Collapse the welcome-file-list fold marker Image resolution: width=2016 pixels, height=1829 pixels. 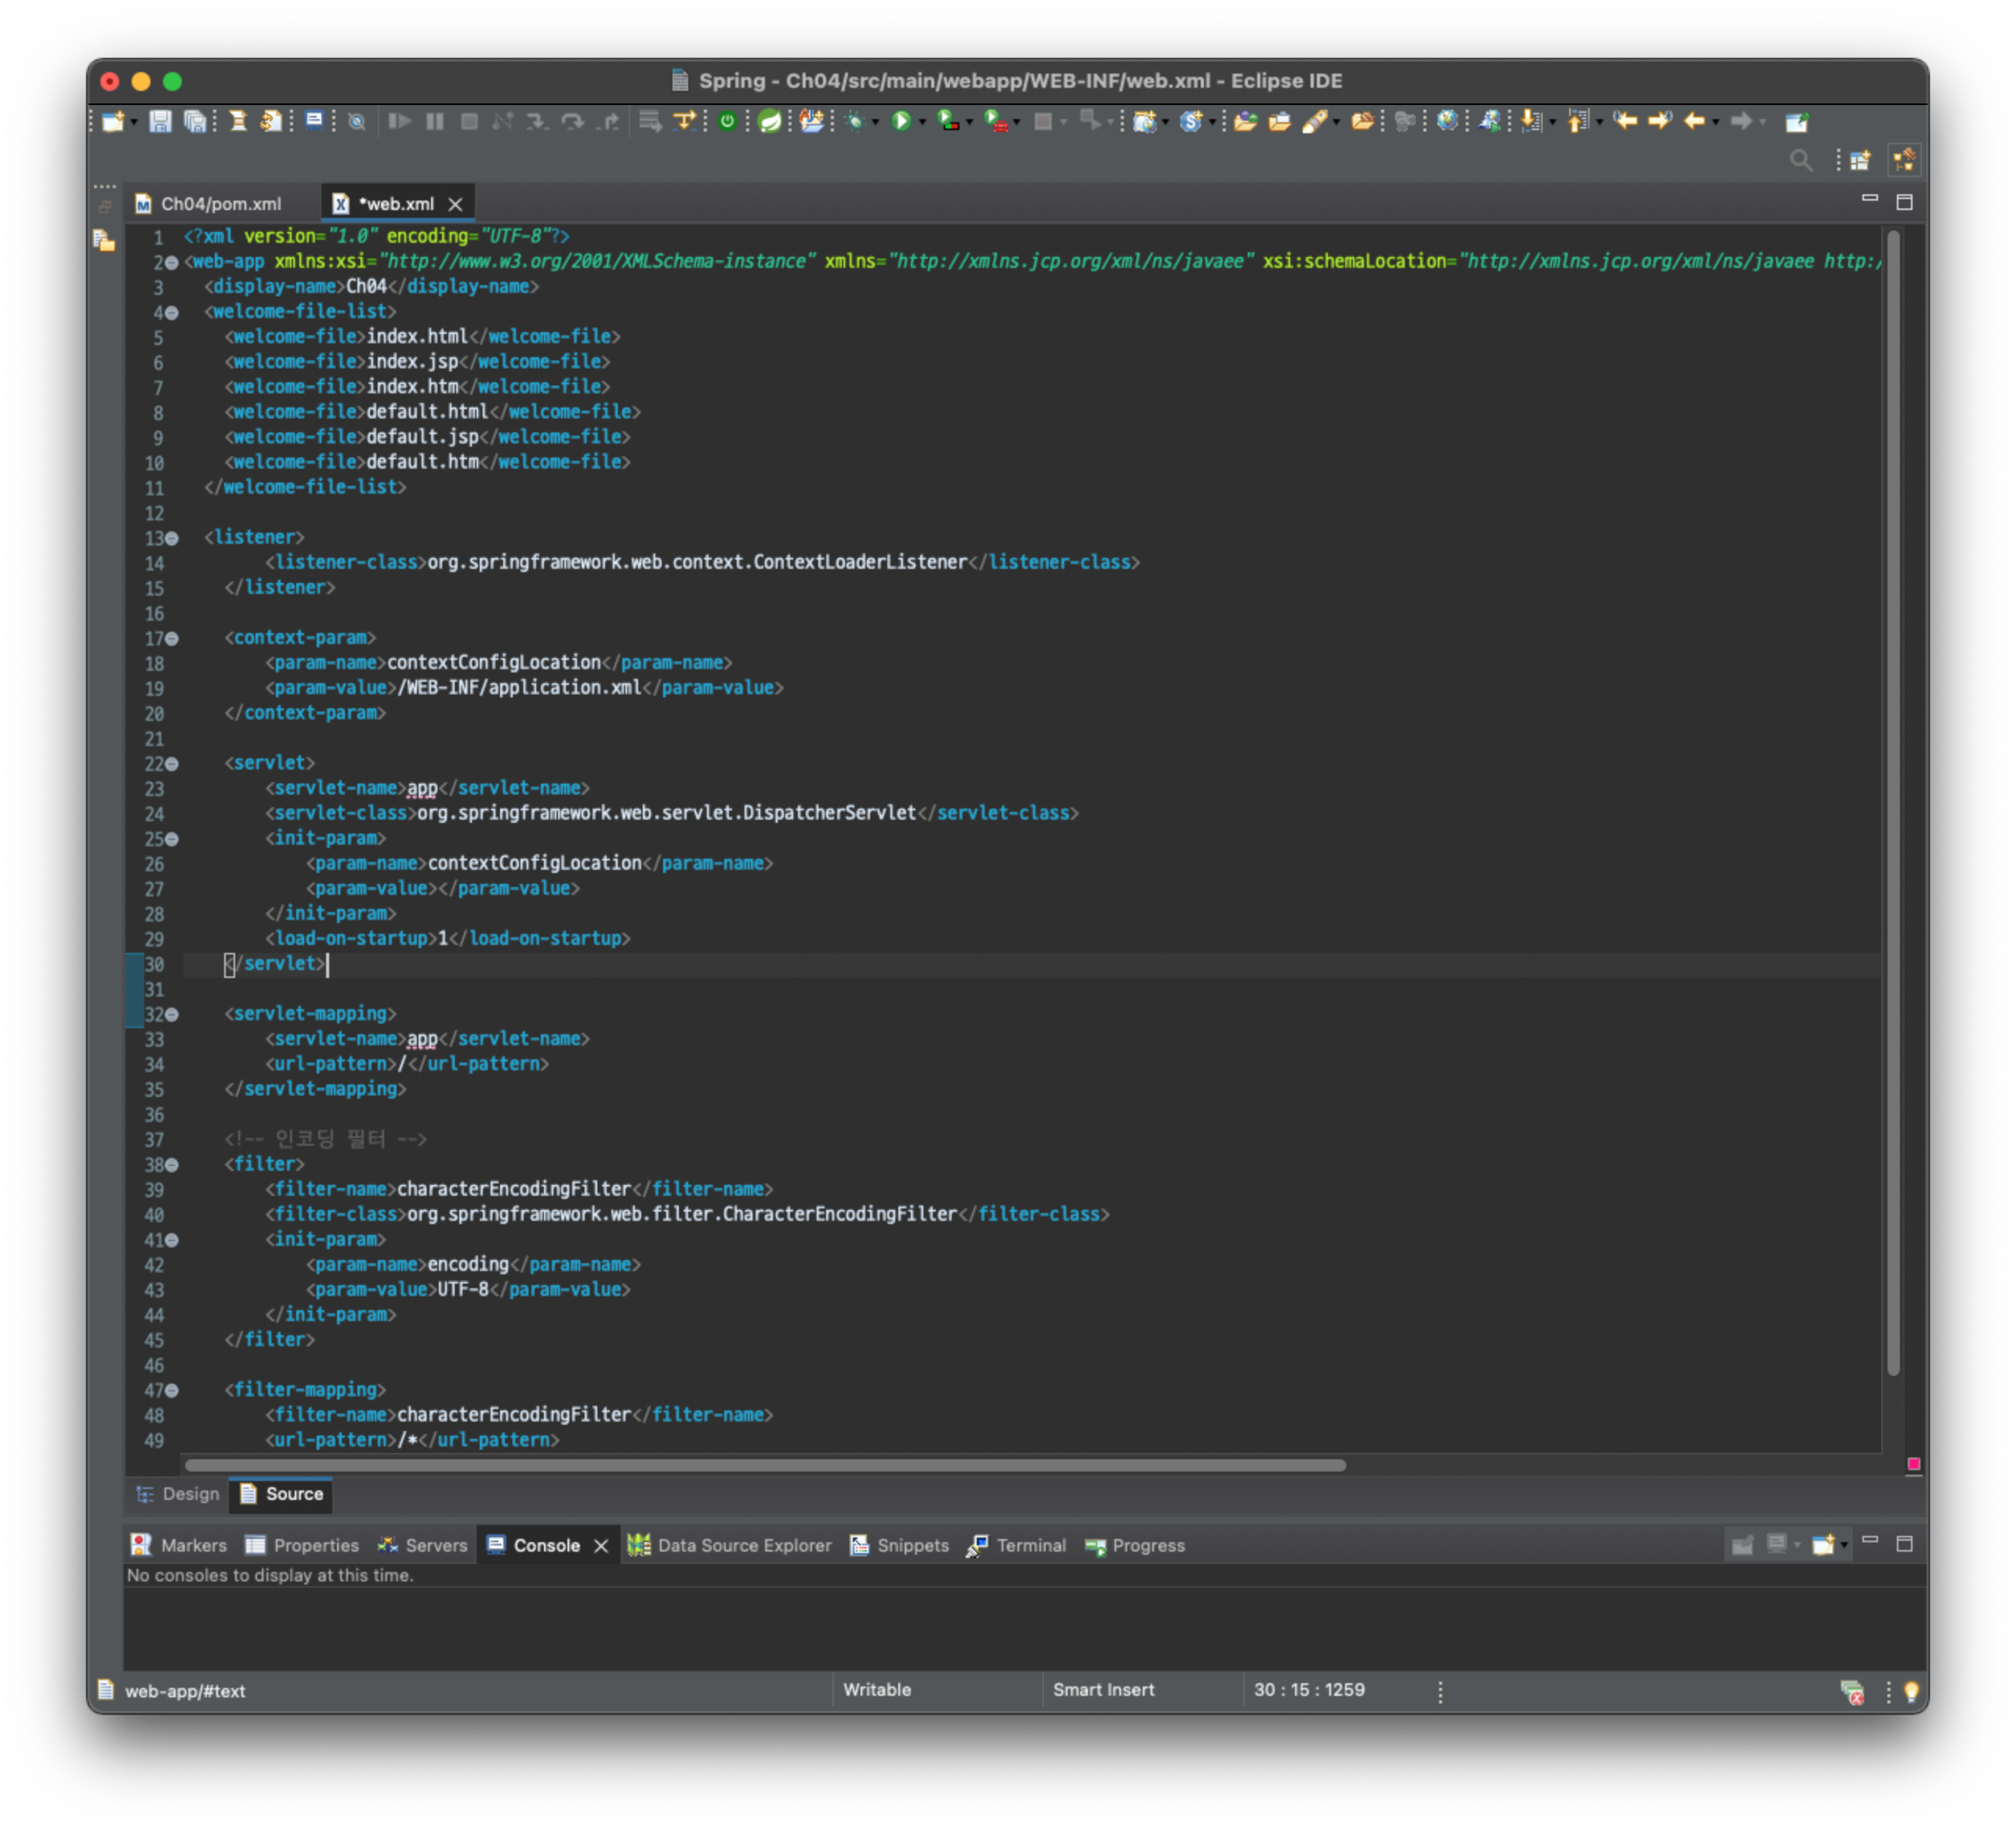[172, 312]
